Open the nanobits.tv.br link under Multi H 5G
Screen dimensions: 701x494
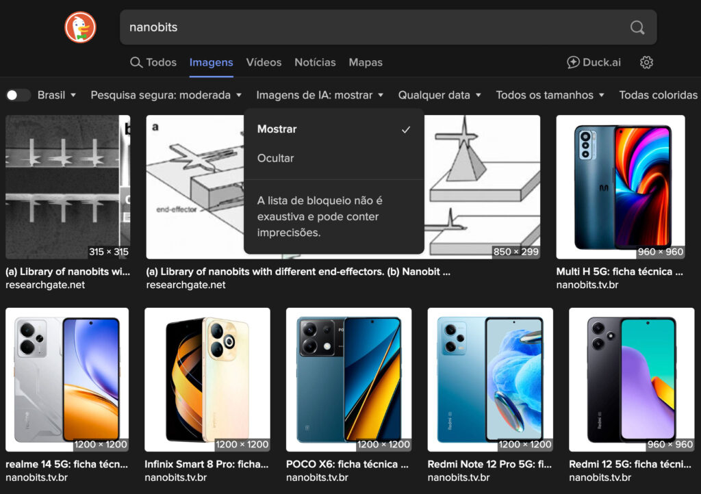588,285
